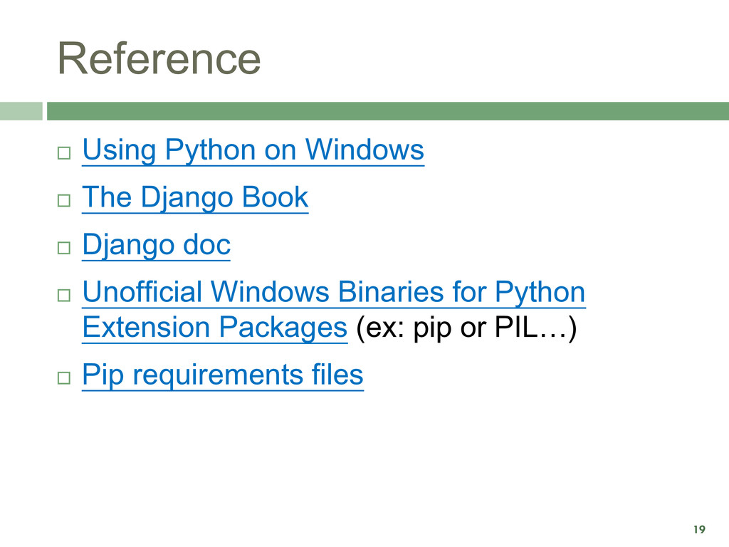Click the light green square left of divider
This screenshot has height=547, width=729.
(x=21, y=111)
